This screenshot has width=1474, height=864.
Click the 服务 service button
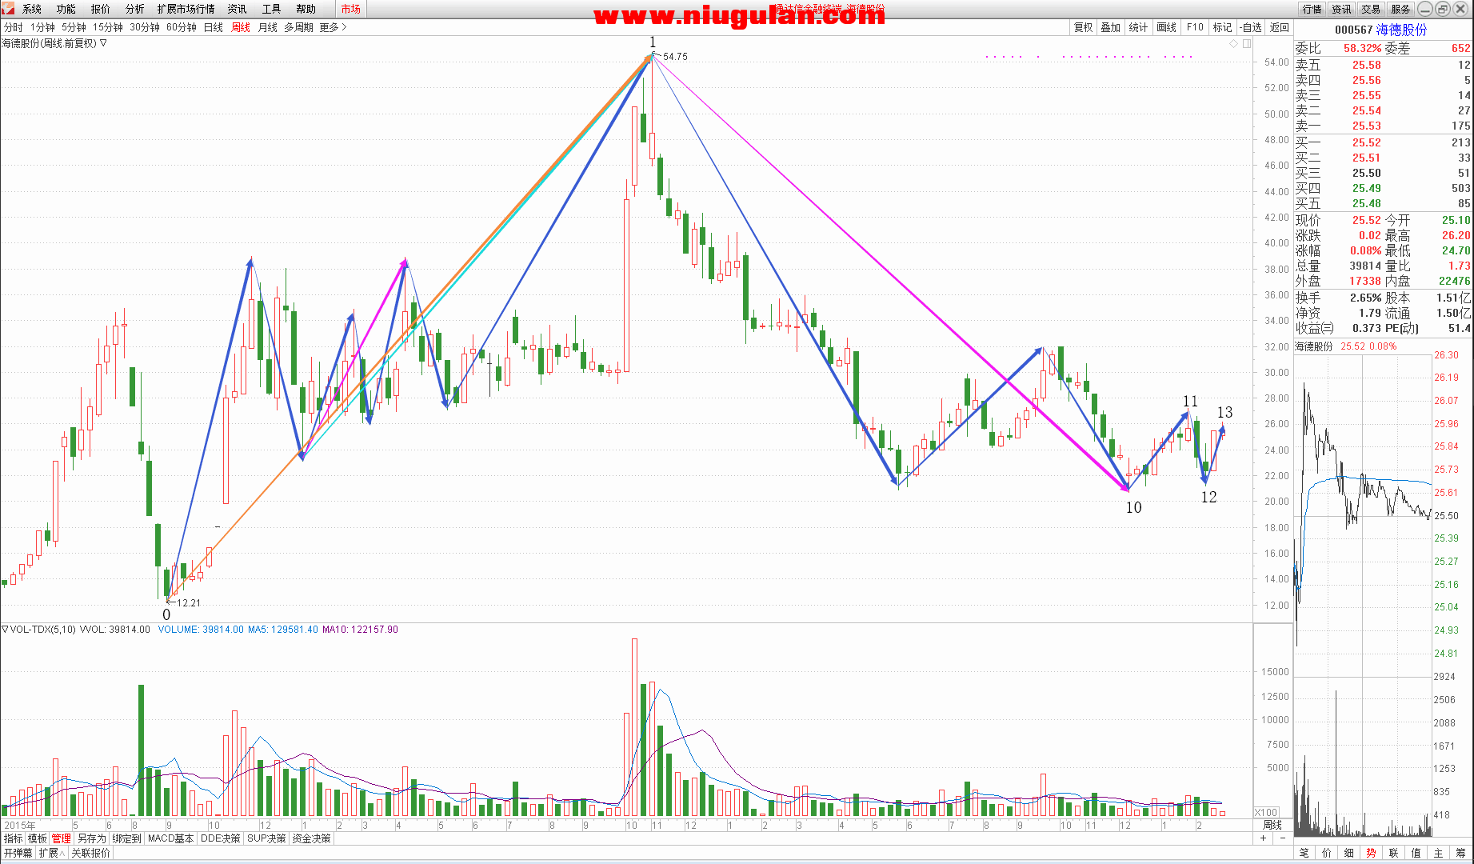(1400, 9)
